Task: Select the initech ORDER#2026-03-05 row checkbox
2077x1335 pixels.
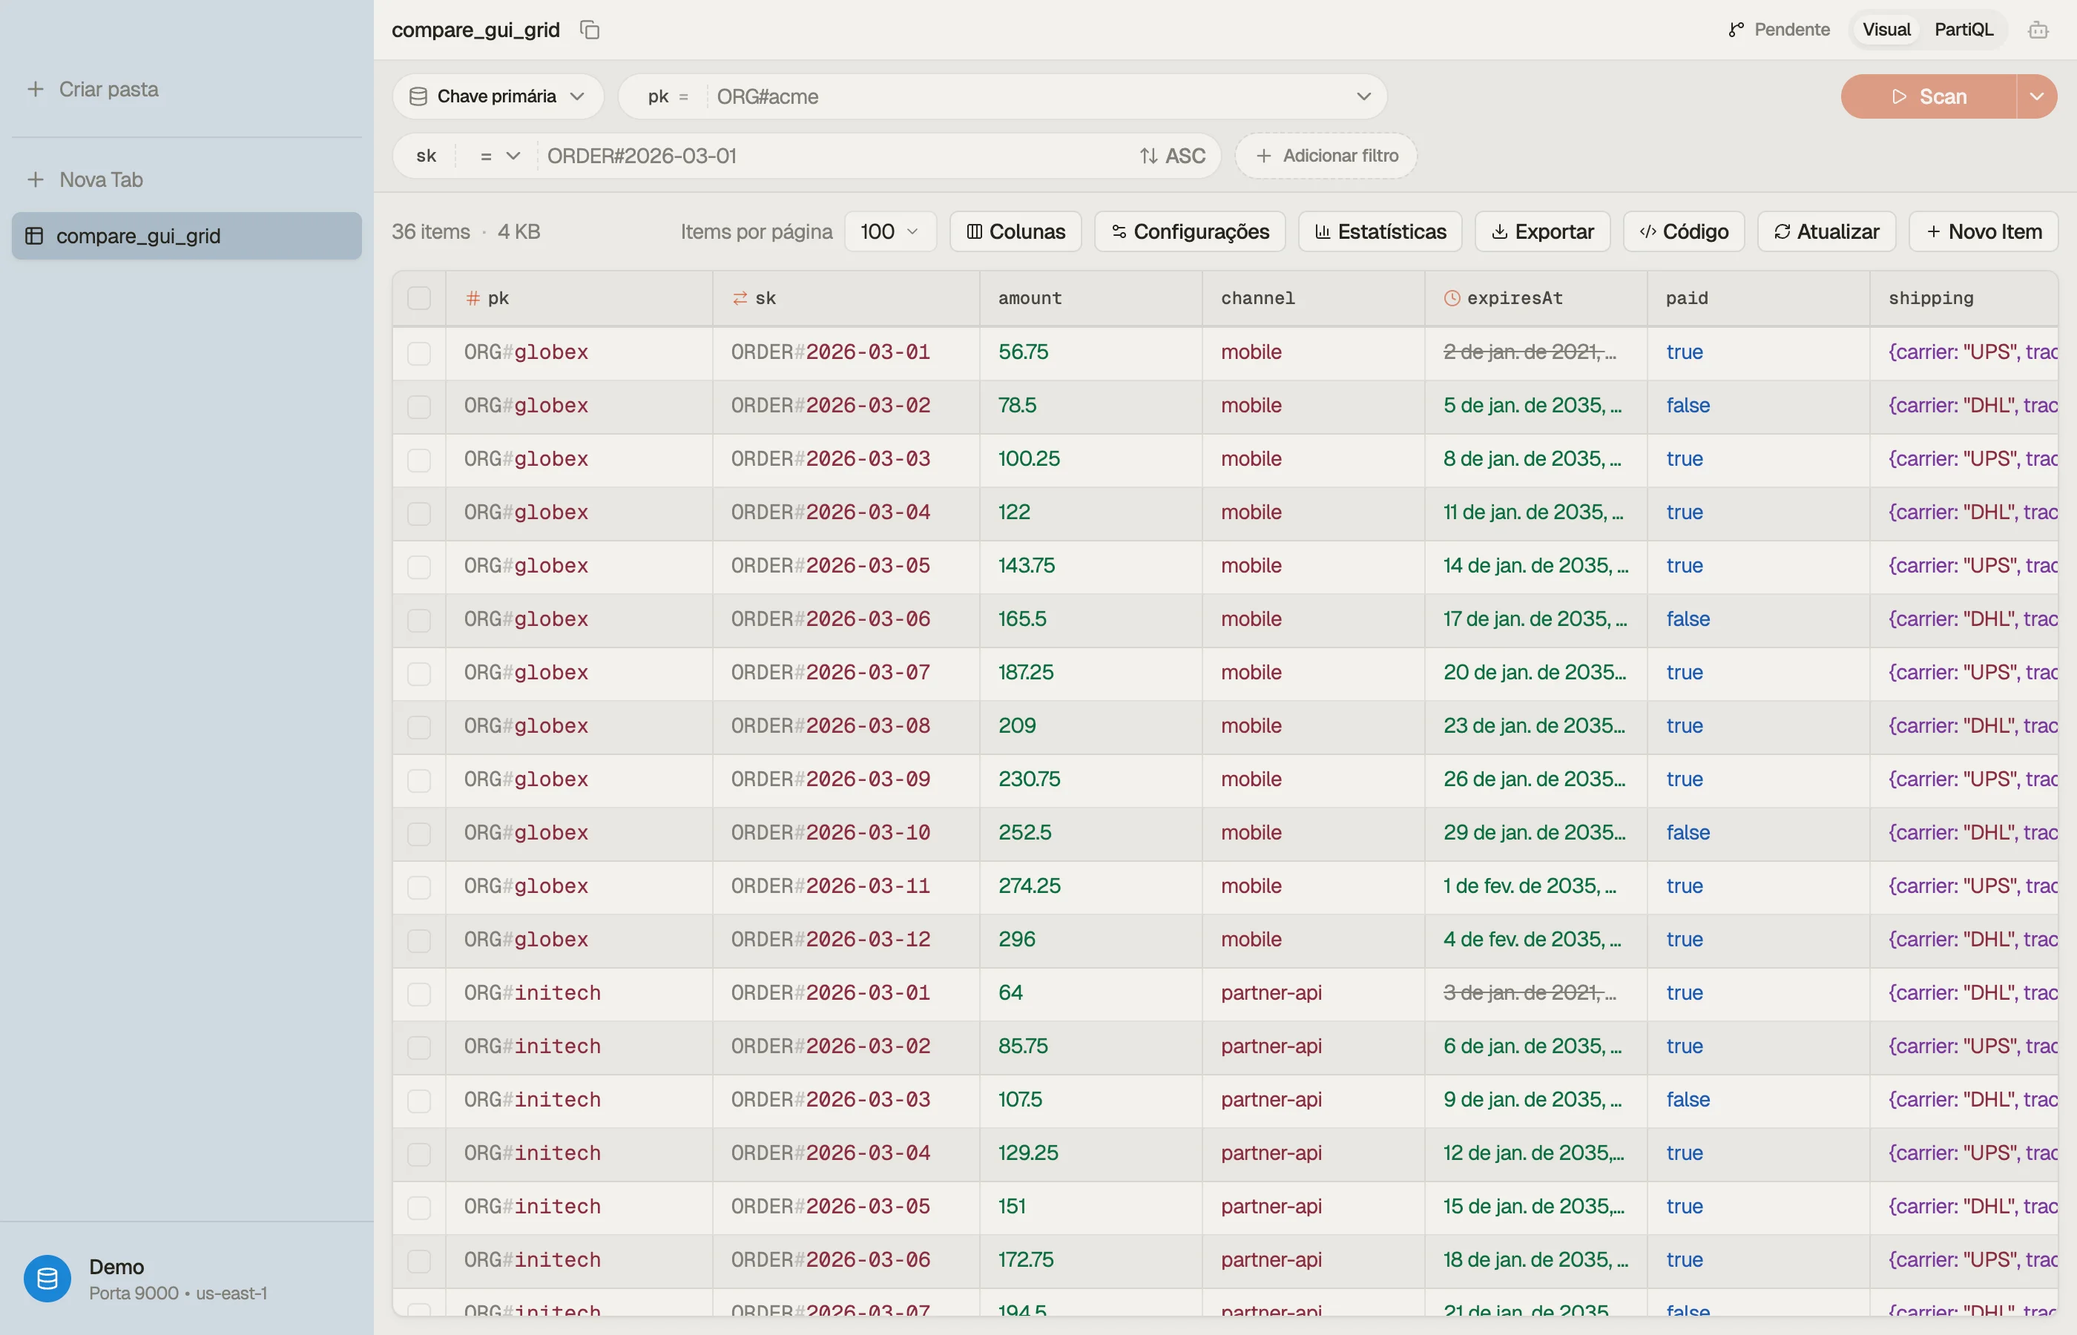Action: (418, 1207)
